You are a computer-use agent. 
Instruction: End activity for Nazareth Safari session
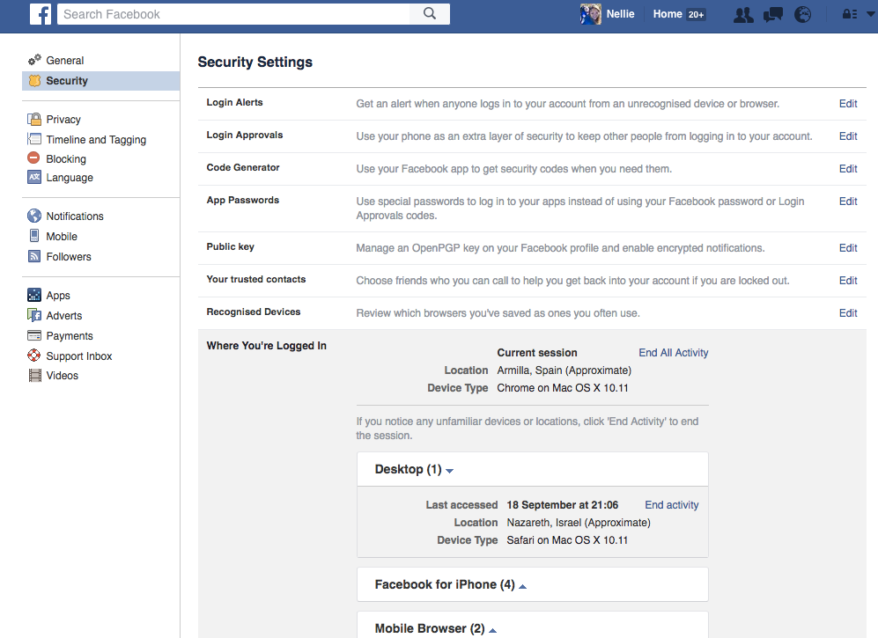671,505
